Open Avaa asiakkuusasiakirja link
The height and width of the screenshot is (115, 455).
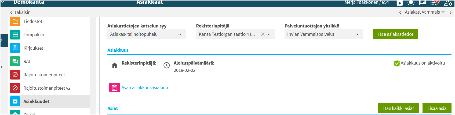pos(145,88)
